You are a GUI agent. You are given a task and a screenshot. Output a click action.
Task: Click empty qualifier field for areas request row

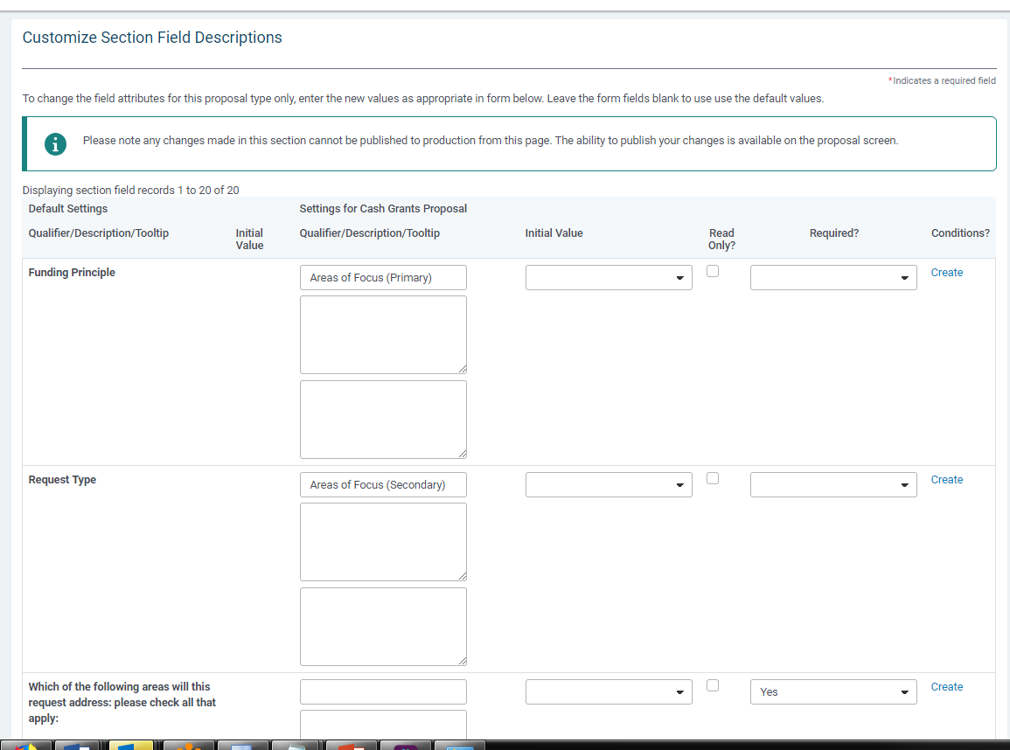383,692
